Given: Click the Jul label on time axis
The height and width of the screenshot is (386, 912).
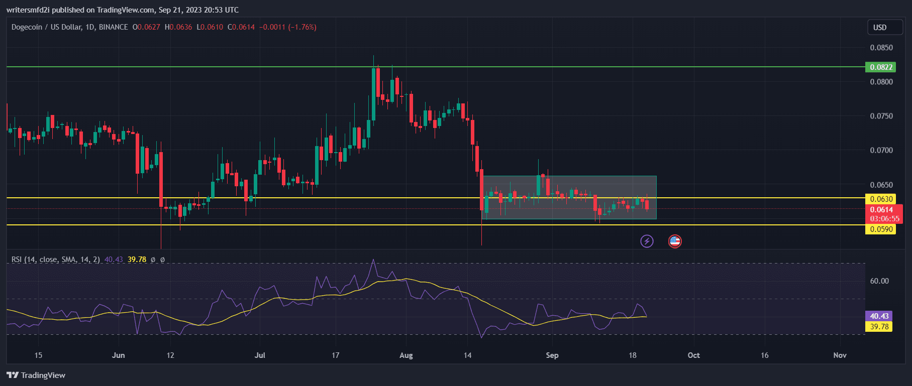Looking at the screenshot, I should (260, 355).
